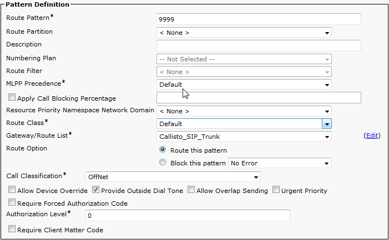Click the Edit link beside Gateway/Route List
This screenshot has height=240, width=389.
tap(372, 135)
